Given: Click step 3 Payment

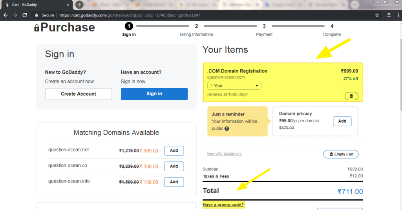Looking at the screenshot, I should point(264,30).
